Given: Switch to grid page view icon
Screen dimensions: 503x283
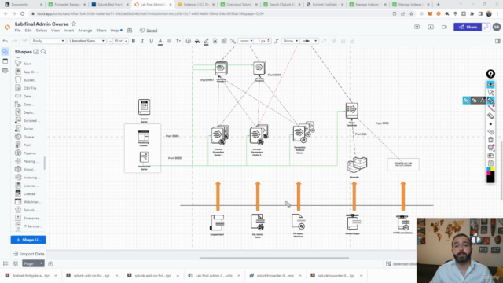Looking at the screenshot, I should [x=15, y=264].
